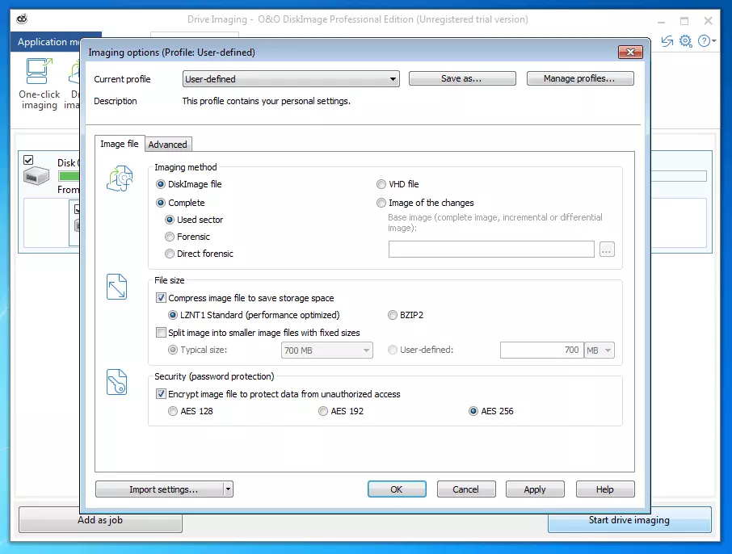Click Apply button

[x=535, y=489]
